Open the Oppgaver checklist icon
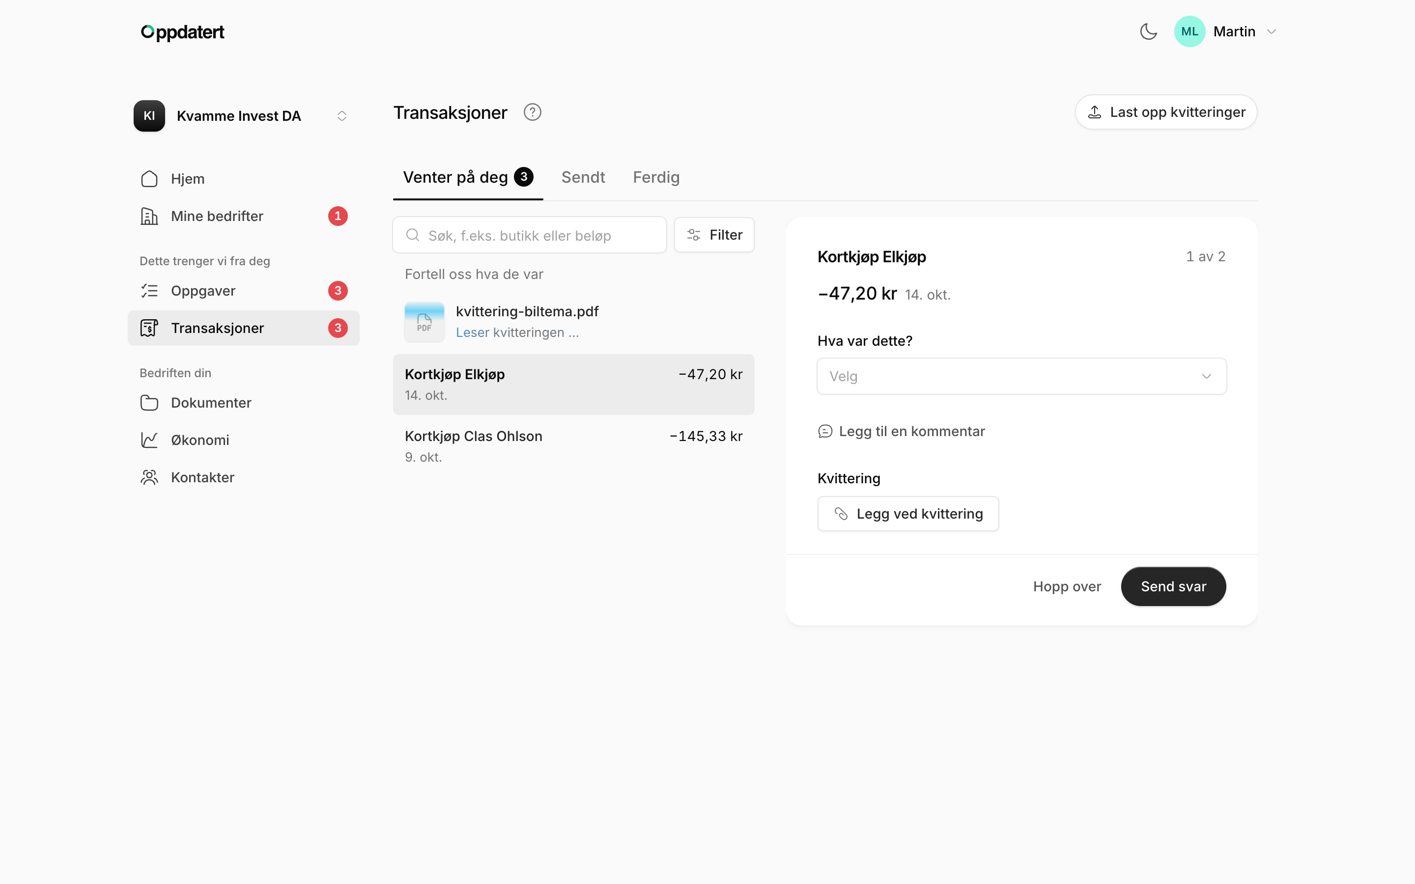1415x884 pixels. click(149, 291)
